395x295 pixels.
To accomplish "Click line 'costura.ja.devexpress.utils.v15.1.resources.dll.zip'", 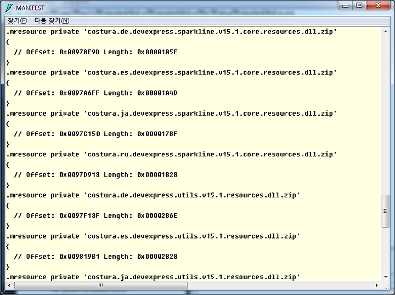I will [153, 277].
